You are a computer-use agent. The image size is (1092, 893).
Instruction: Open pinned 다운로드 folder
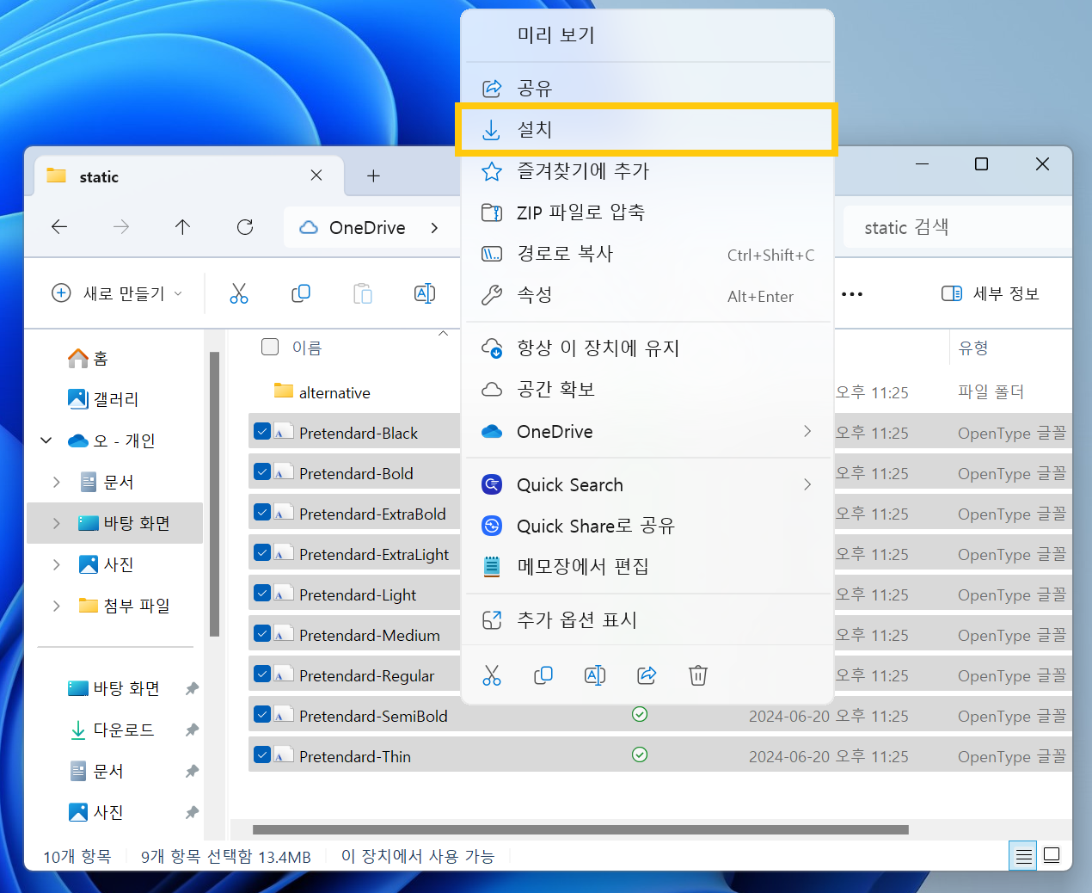112,730
